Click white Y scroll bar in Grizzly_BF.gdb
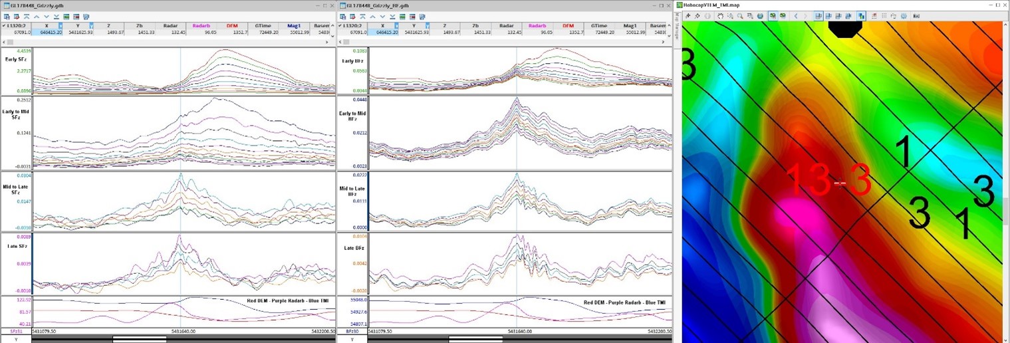The width and height of the screenshot is (1010, 343). coord(475,339)
